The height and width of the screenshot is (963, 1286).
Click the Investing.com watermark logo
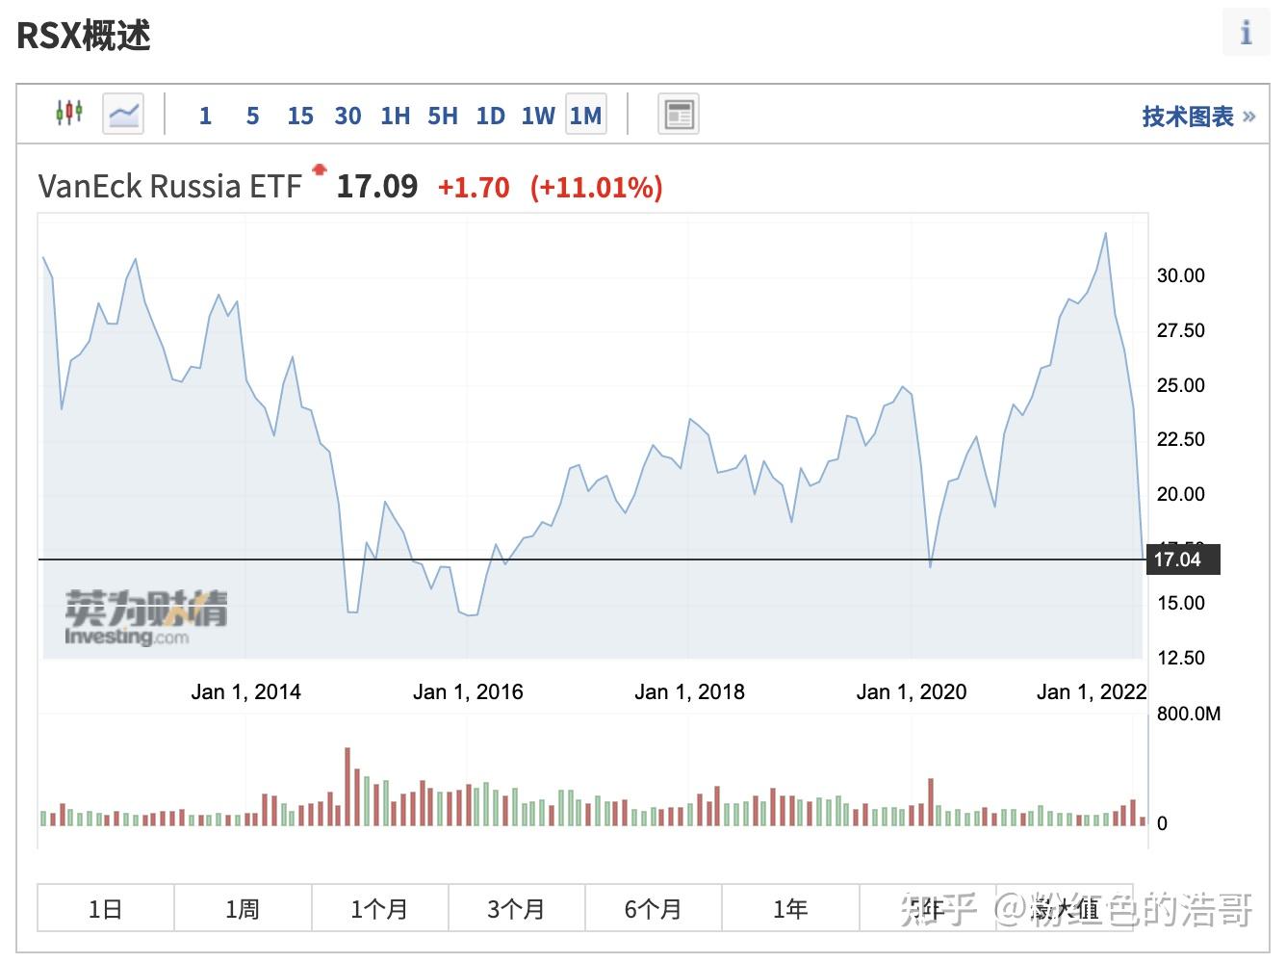[144, 618]
